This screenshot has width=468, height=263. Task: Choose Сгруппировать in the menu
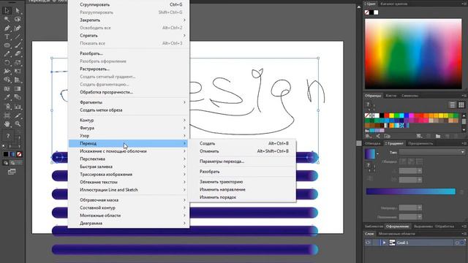(x=129, y=4)
